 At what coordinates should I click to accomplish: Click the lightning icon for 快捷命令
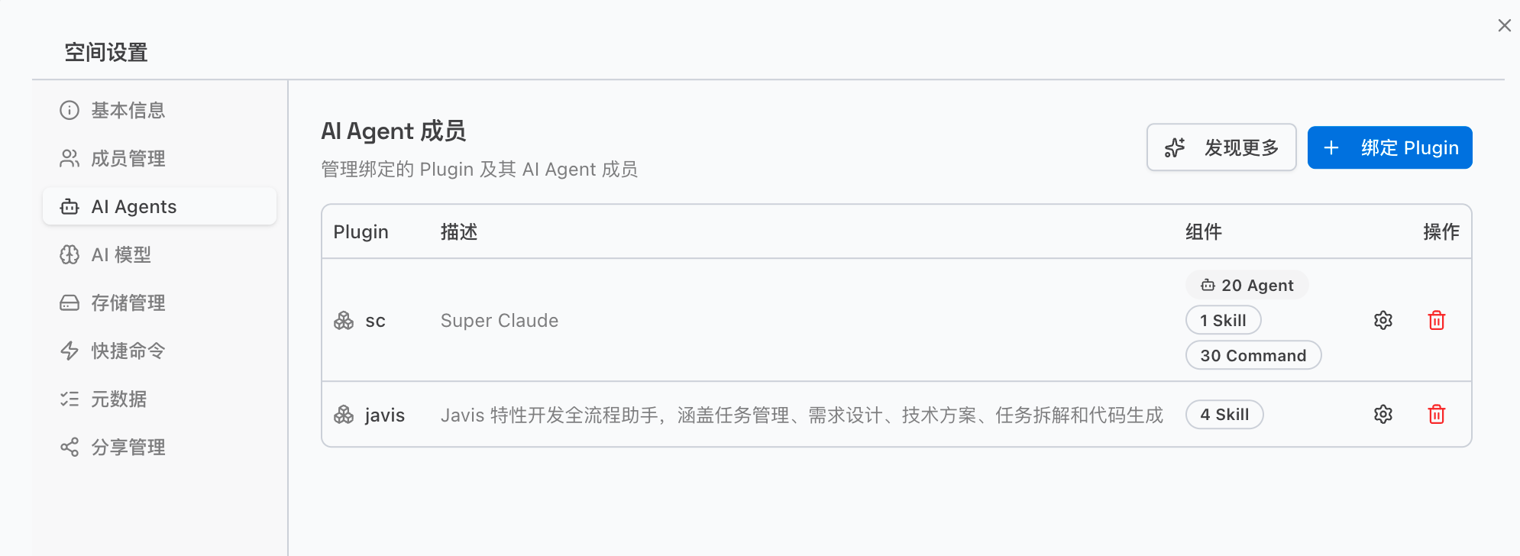coord(70,351)
